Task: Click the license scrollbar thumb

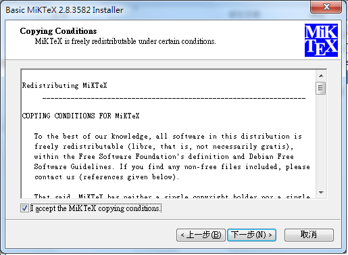Action: pyautogui.click(x=320, y=89)
